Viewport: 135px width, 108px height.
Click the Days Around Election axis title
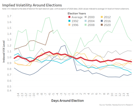point(67,100)
